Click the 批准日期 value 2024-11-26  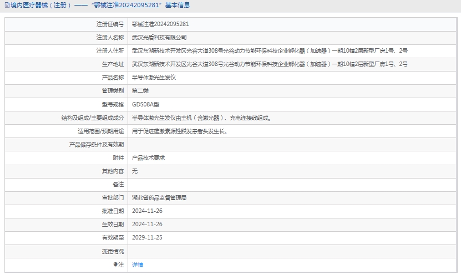tap(147, 211)
